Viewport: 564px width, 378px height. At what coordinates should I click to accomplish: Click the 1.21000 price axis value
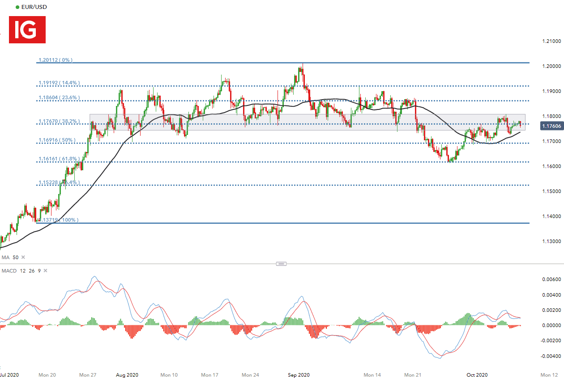tap(551, 41)
